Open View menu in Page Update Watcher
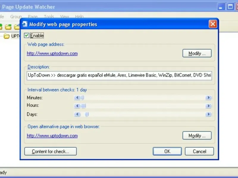Image resolution: width=238 pixels, height=178 pixels. click(65, 17)
